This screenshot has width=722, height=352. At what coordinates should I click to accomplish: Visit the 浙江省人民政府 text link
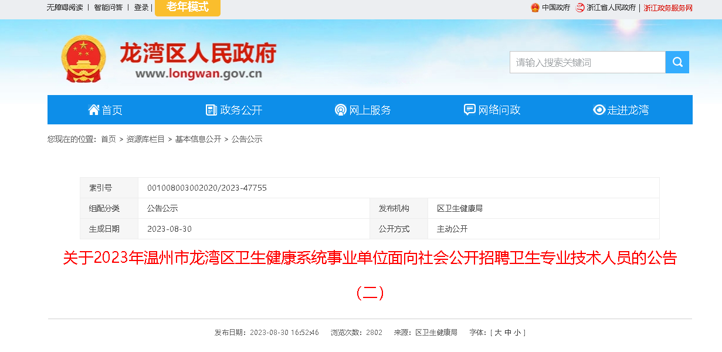click(612, 8)
